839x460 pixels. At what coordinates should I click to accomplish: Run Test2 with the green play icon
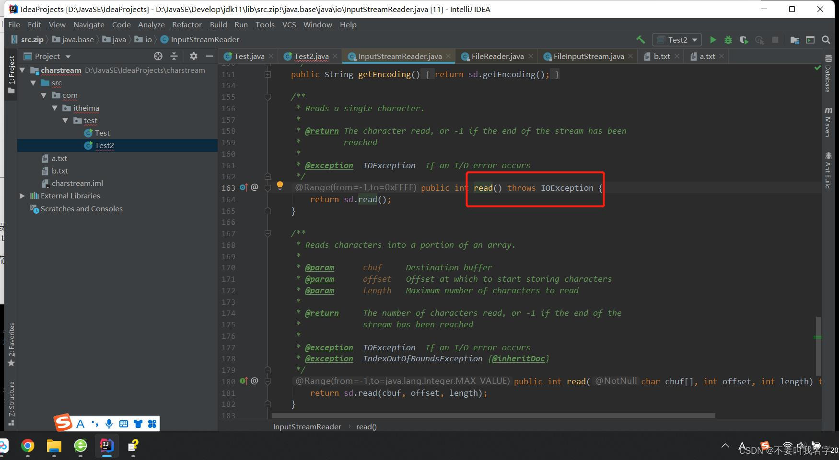point(713,40)
